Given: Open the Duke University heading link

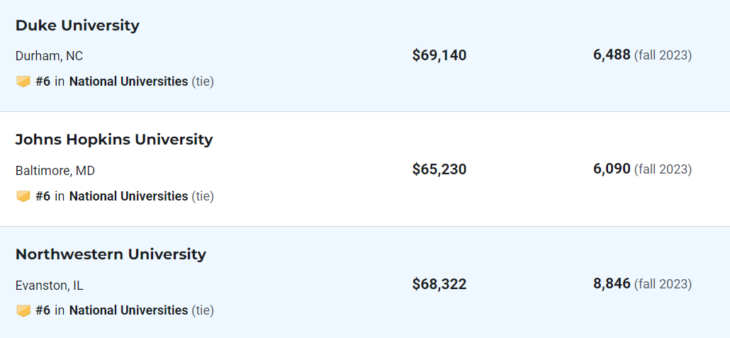Looking at the screenshot, I should click(77, 26).
